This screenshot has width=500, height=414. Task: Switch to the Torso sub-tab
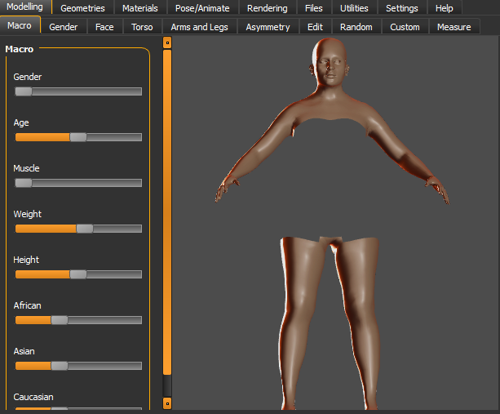click(142, 27)
